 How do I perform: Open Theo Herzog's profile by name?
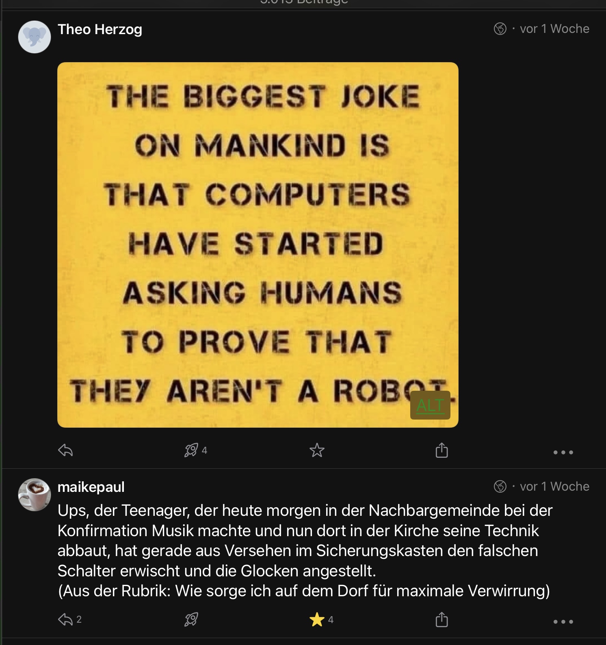[x=100, y=29]
